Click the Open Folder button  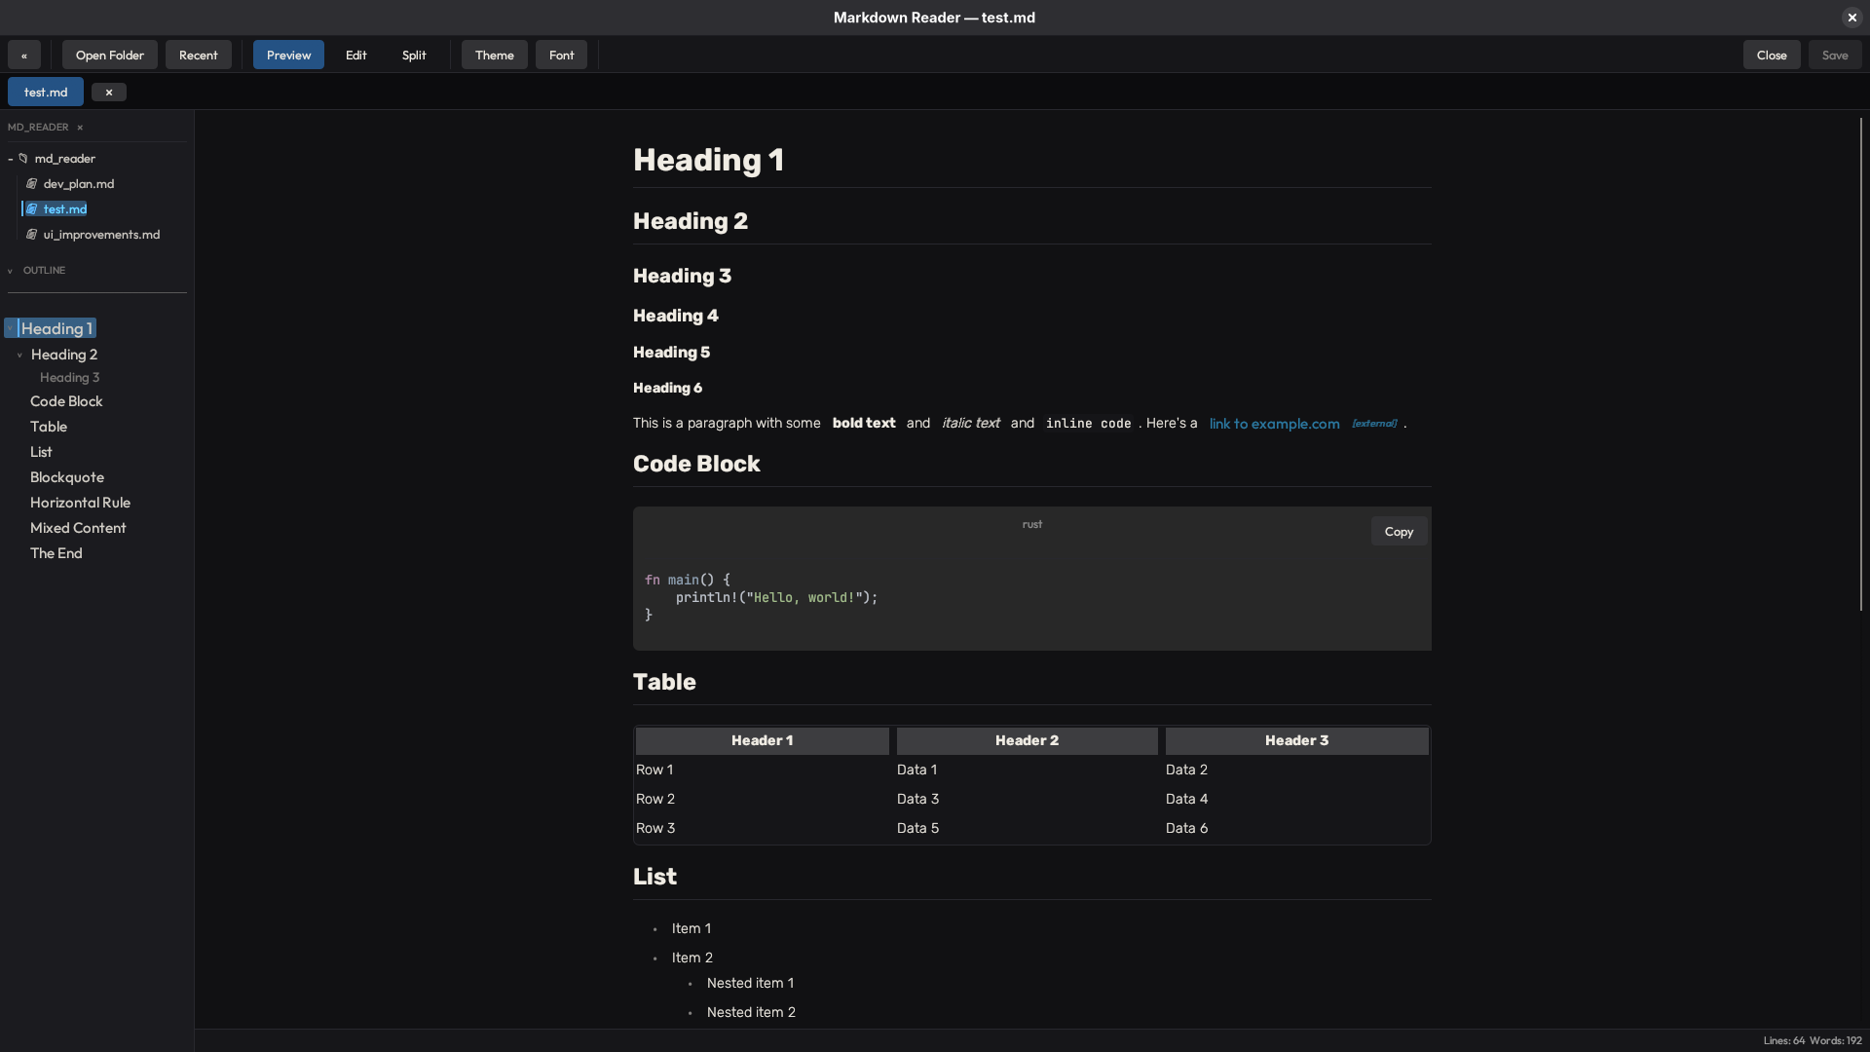click(108, 55)
